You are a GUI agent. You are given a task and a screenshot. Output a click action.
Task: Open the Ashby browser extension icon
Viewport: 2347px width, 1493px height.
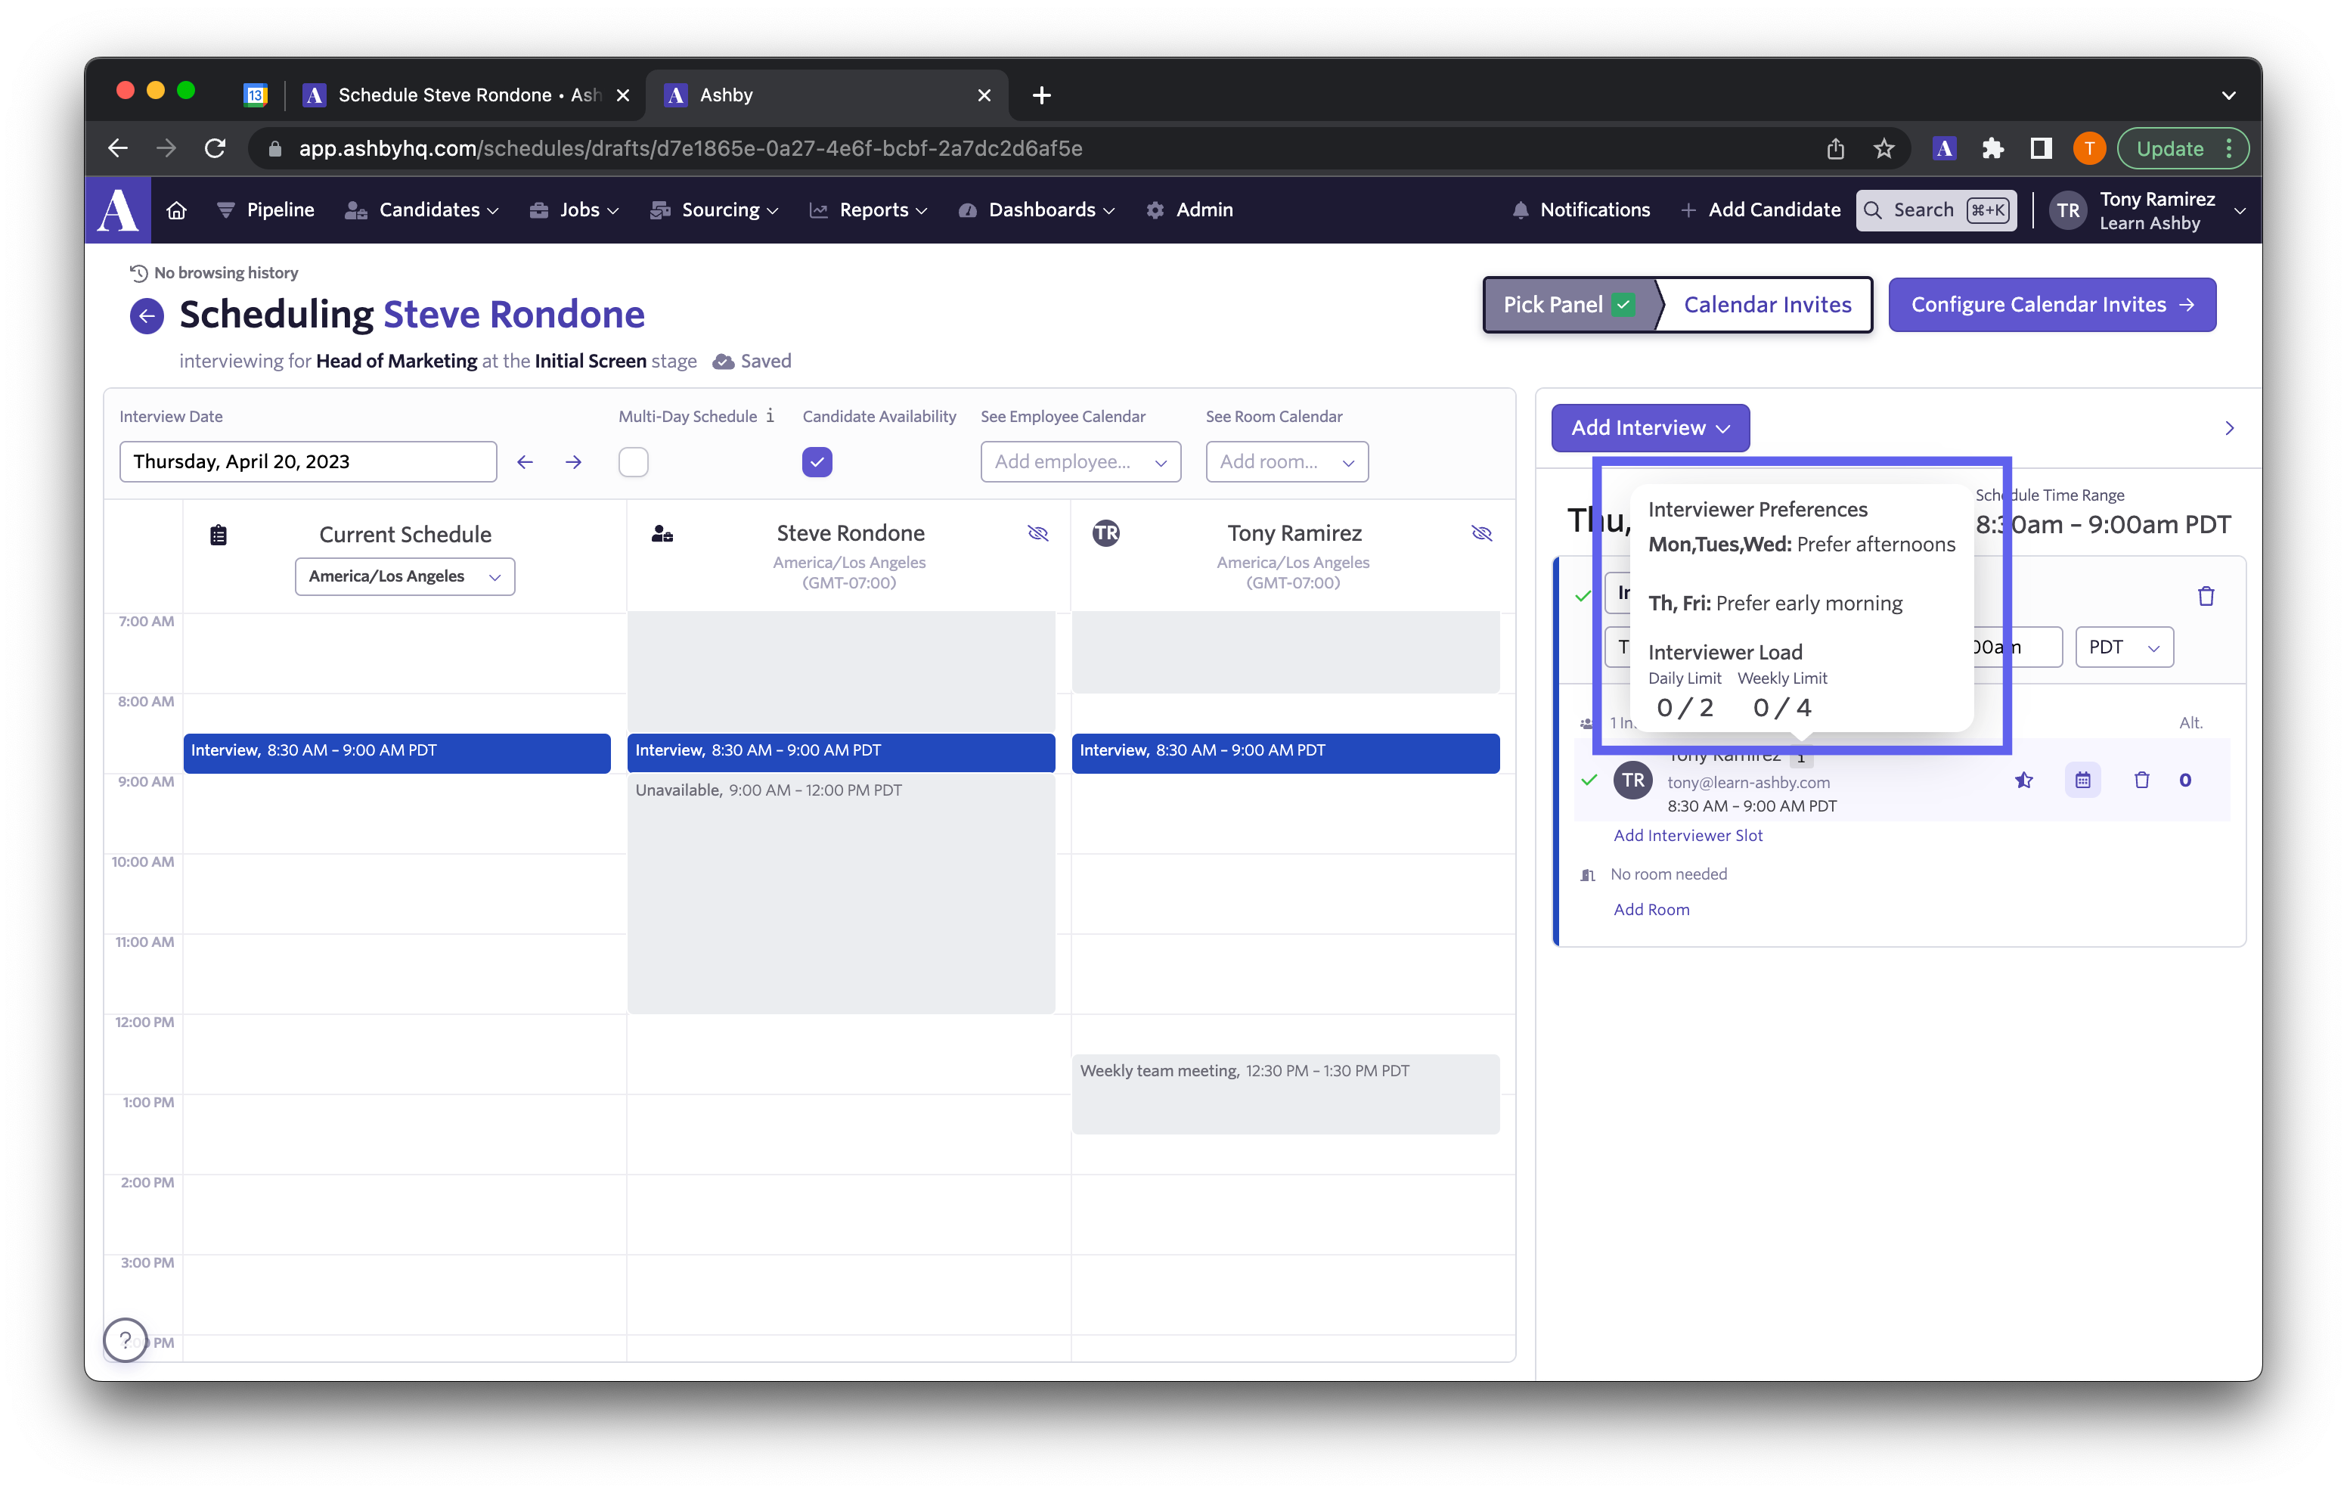click(x=1945, y=148)
